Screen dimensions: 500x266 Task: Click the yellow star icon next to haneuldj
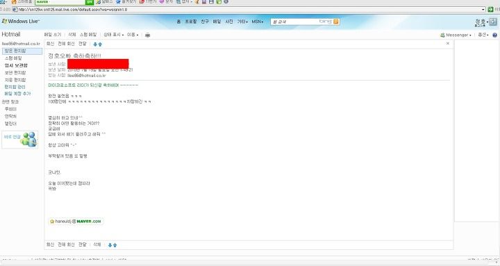tap(52, 221)
